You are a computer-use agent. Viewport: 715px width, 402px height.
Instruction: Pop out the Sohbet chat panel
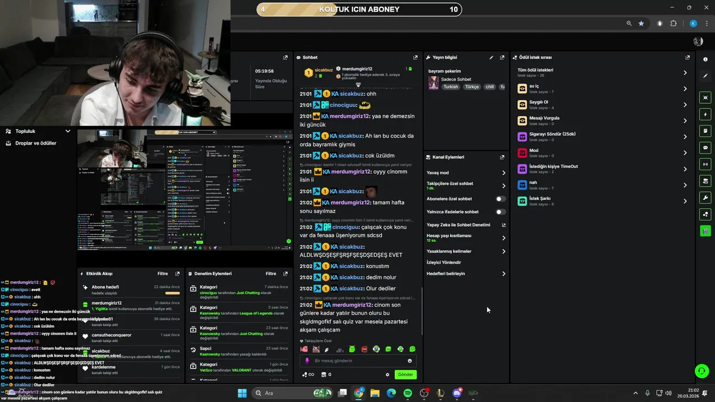415,58
